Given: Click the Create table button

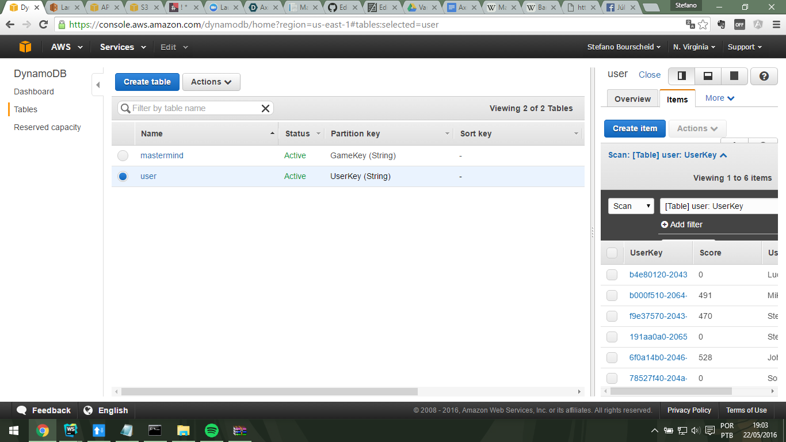Looking at the screenshot, I should point(147,82).
